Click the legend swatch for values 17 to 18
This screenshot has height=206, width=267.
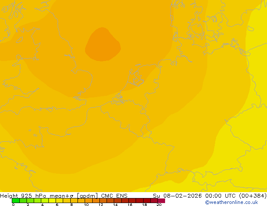(x=139, y=201)
